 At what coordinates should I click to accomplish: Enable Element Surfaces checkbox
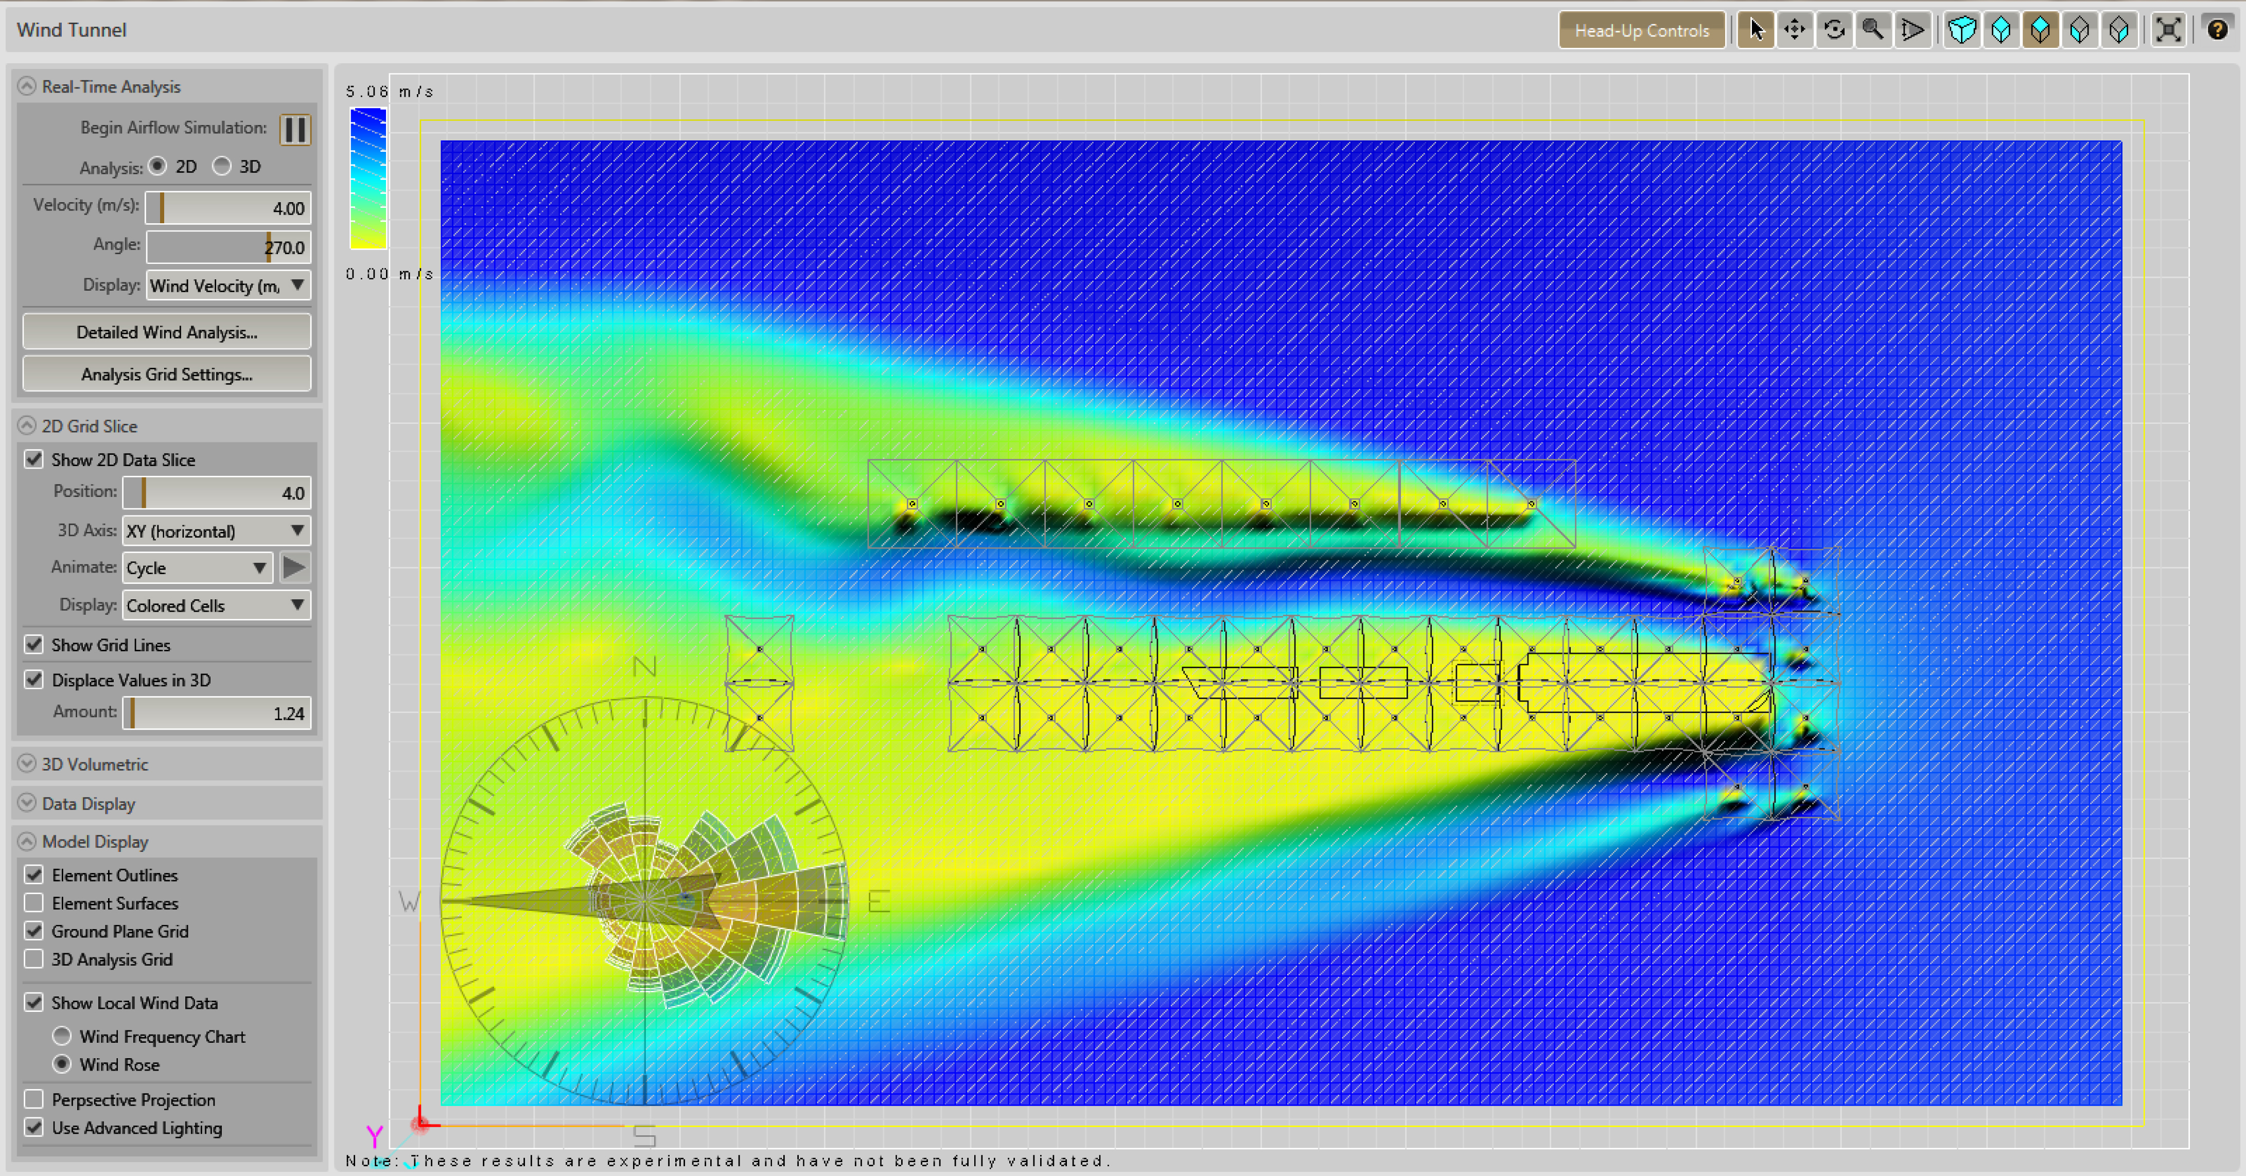(34, 902)
